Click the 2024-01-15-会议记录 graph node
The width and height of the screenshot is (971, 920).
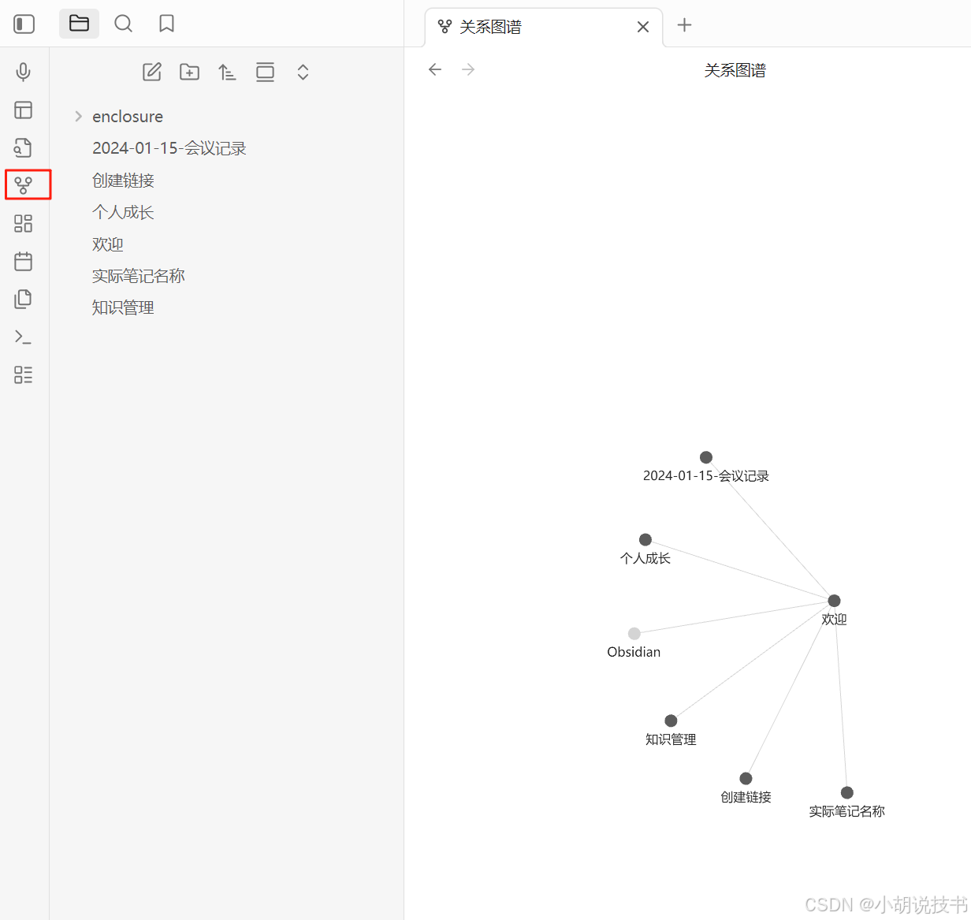point(706,457)
